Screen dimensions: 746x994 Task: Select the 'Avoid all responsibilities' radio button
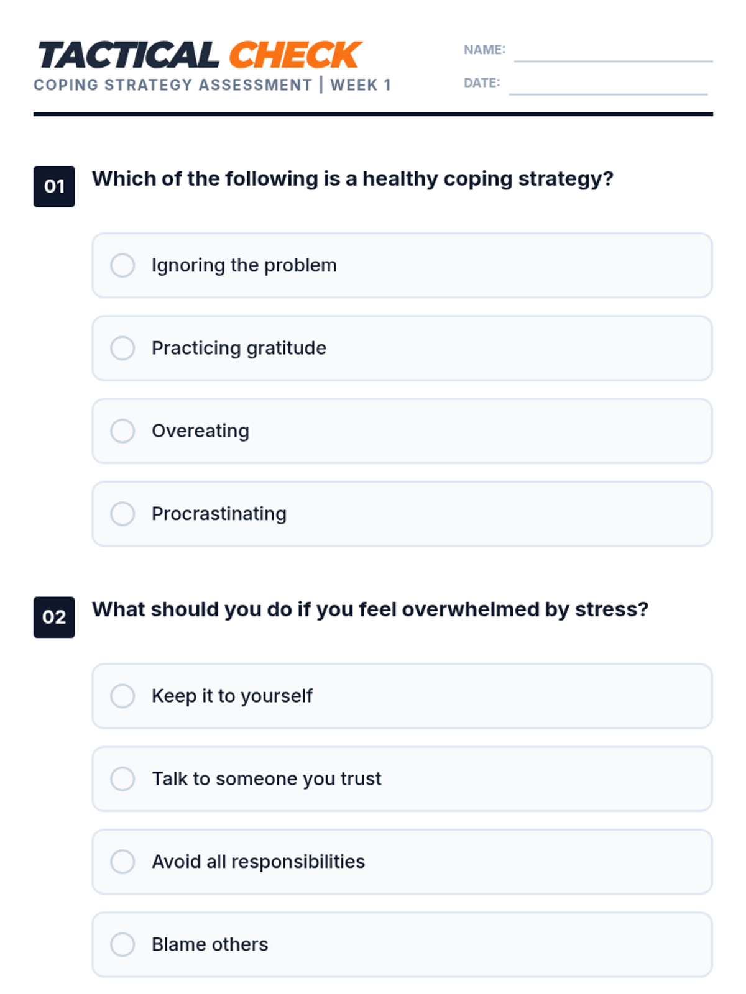coord(122,862)
